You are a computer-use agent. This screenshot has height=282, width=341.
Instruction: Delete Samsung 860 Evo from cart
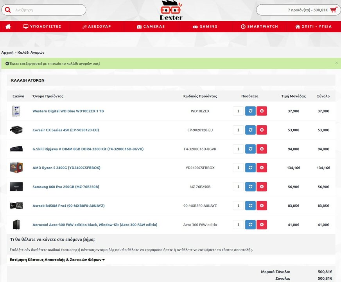262,186
